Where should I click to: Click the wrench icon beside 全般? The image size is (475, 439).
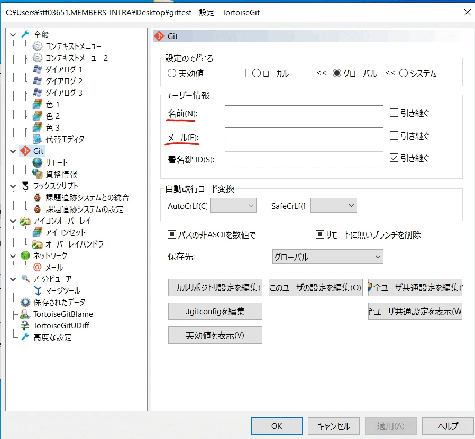pos(25,34)
